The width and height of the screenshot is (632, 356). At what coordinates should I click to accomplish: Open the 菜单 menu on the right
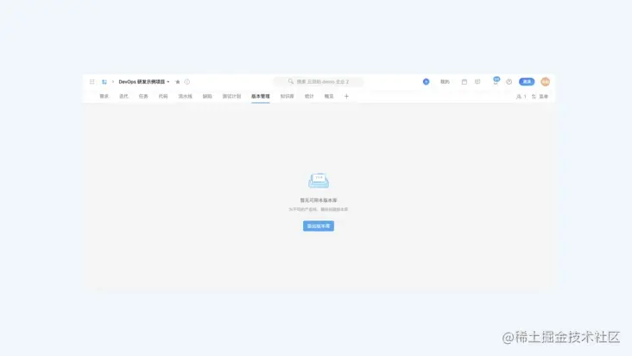click(540, 97)
